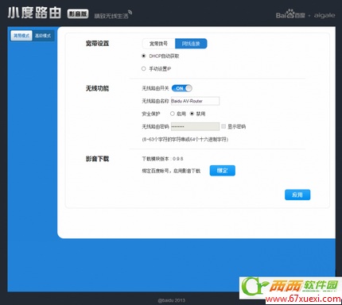342x305 pixels.
Task: Select the 网线连接 connection option
Action: point(191,44)
